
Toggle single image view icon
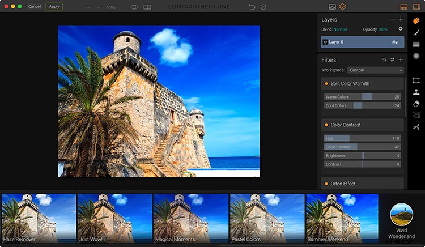point(332,7)
